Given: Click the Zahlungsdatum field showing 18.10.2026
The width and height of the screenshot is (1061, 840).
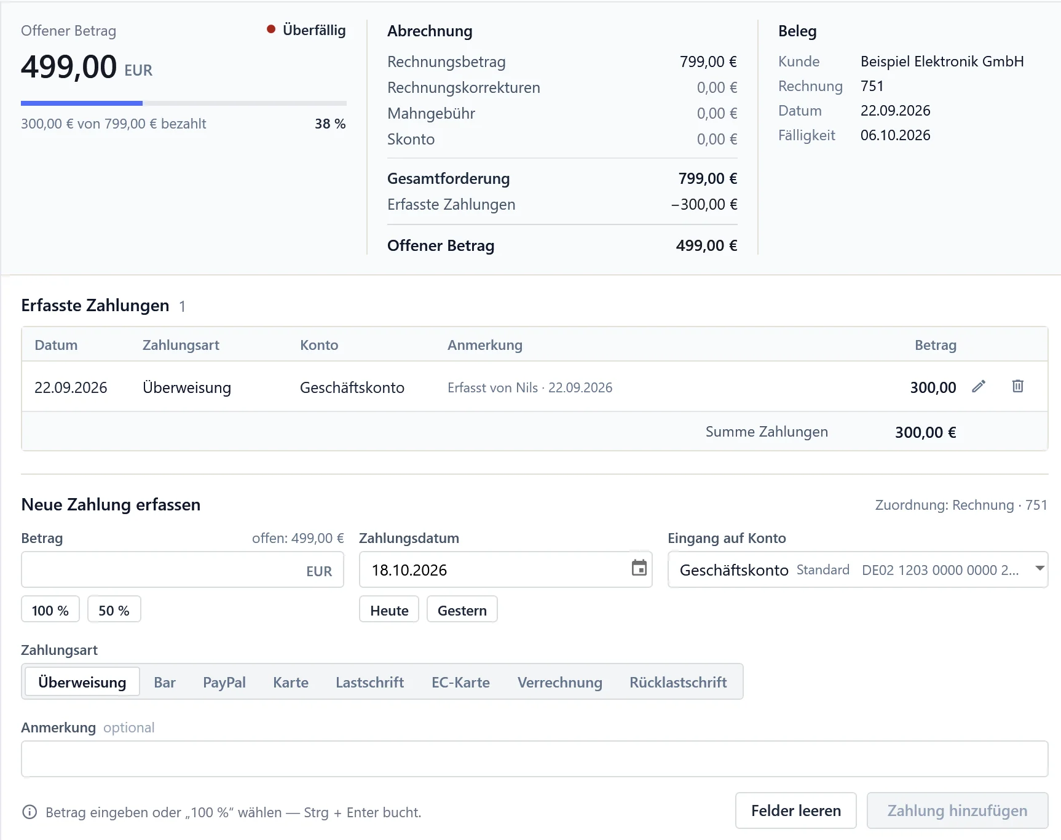Looking at the screenshot, I should pos(505,569).
